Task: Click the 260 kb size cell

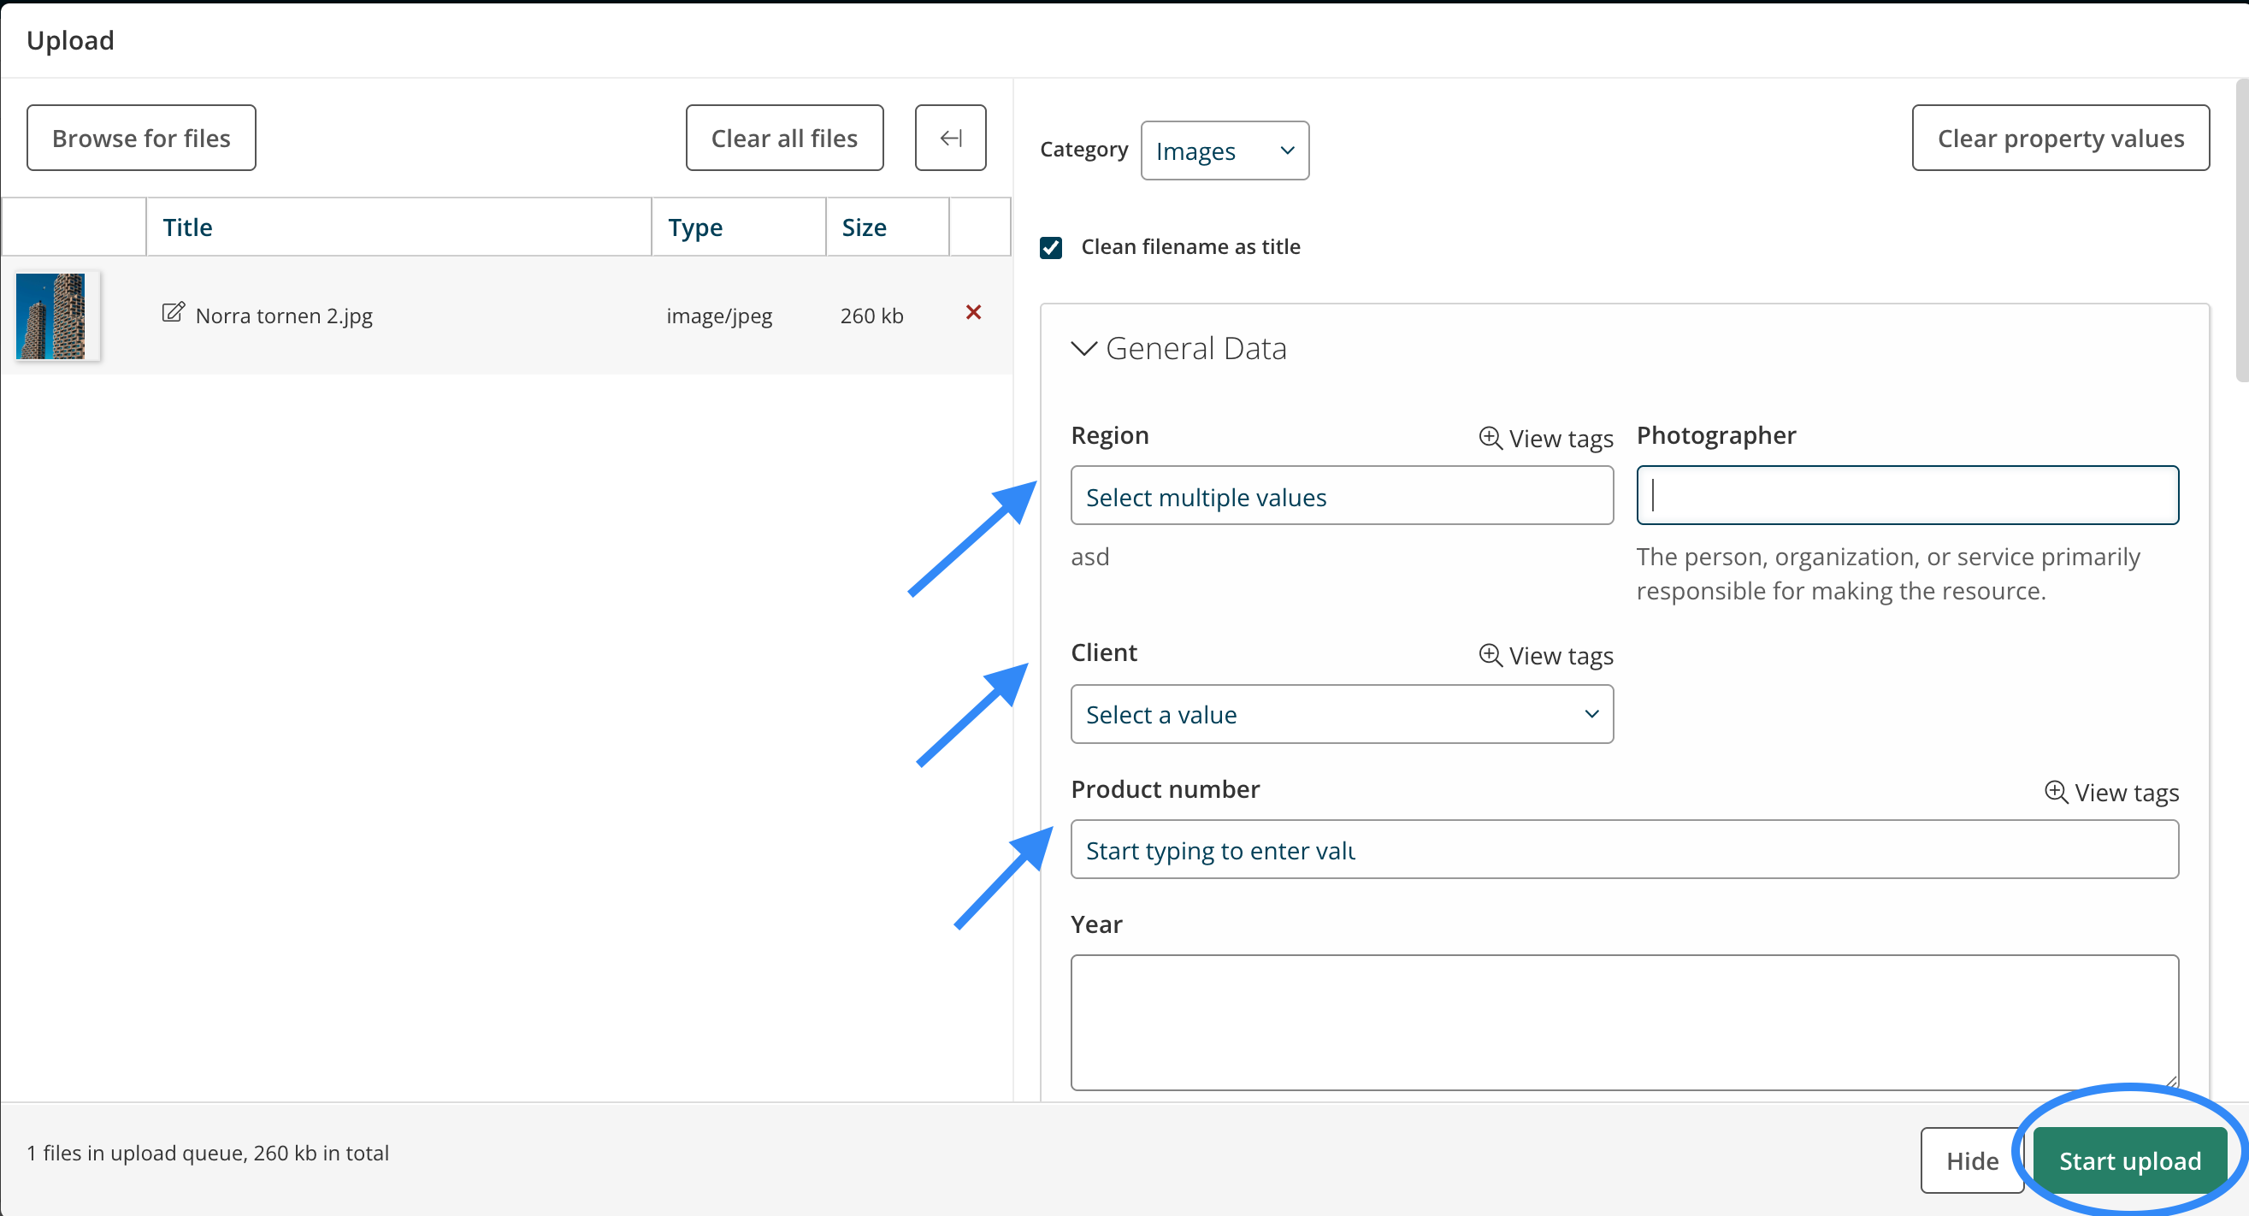Action: pyautogui.click(x=871, y=316)
